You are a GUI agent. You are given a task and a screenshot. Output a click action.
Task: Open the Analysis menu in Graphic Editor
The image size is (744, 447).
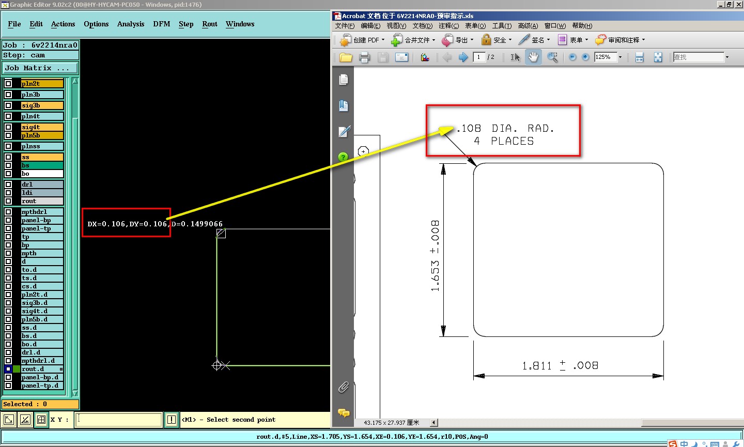[x=131, y=24]
